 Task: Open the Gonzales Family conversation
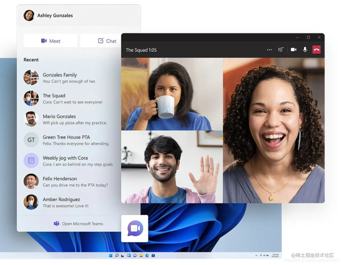pyautogui.click(x=69, y=78)
